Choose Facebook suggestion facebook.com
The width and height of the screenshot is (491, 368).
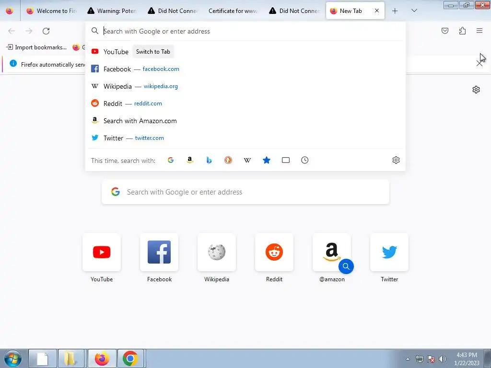click(x=245, y=69)
